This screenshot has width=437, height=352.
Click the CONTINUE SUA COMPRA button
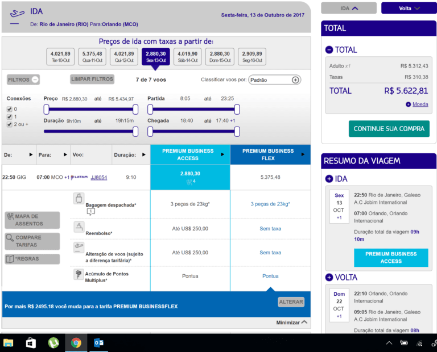tap(389, 129)
